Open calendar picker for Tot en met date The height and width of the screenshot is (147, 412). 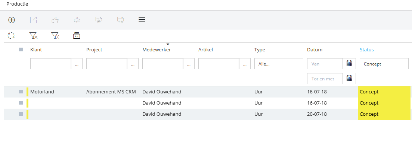[x=349, y=79]
